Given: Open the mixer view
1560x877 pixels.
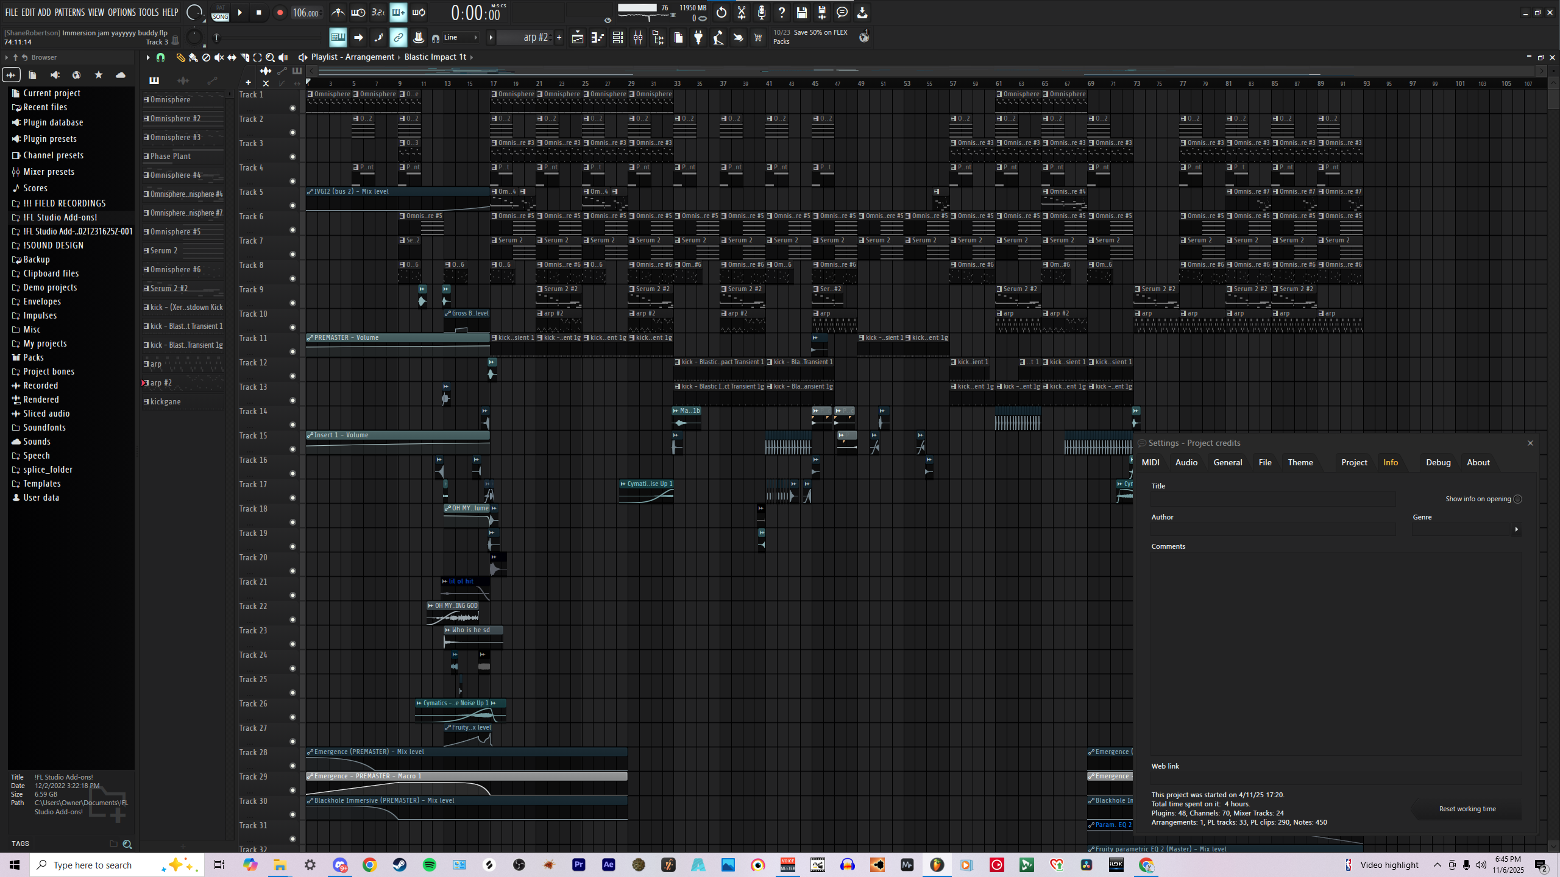Looking at the screenshot, I should click(638, 38).
